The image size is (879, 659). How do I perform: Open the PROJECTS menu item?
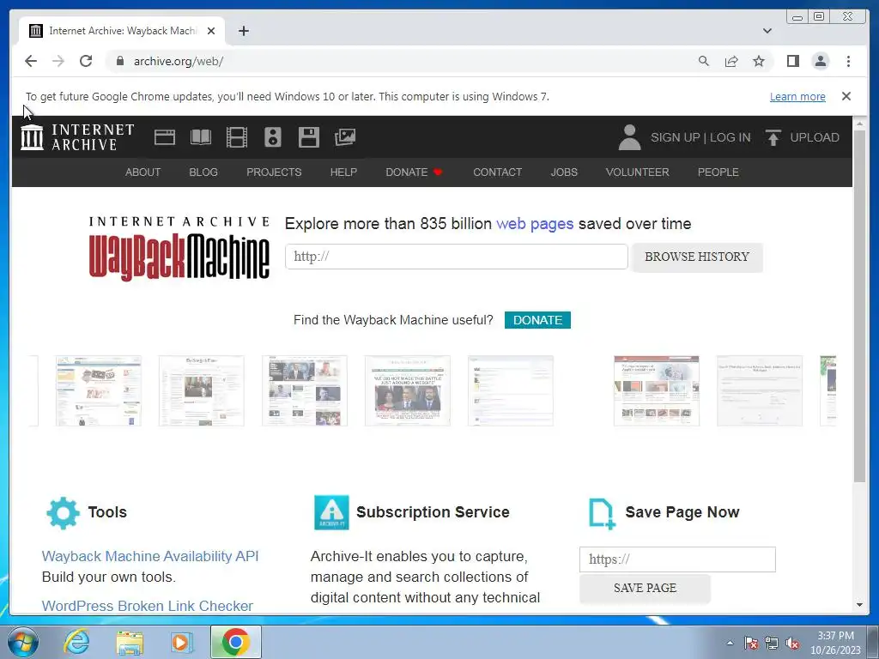[274, 172]
